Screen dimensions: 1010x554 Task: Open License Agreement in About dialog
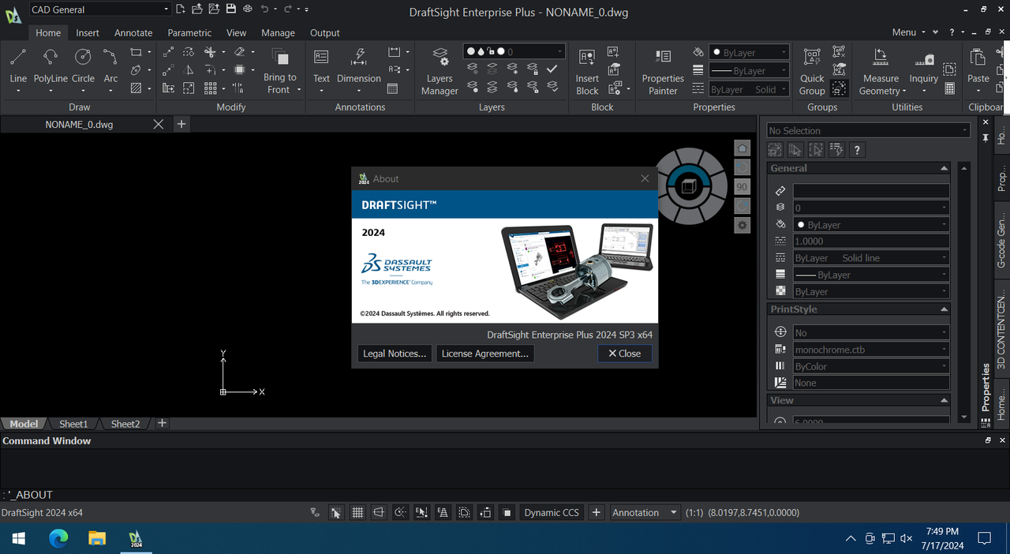485,354
